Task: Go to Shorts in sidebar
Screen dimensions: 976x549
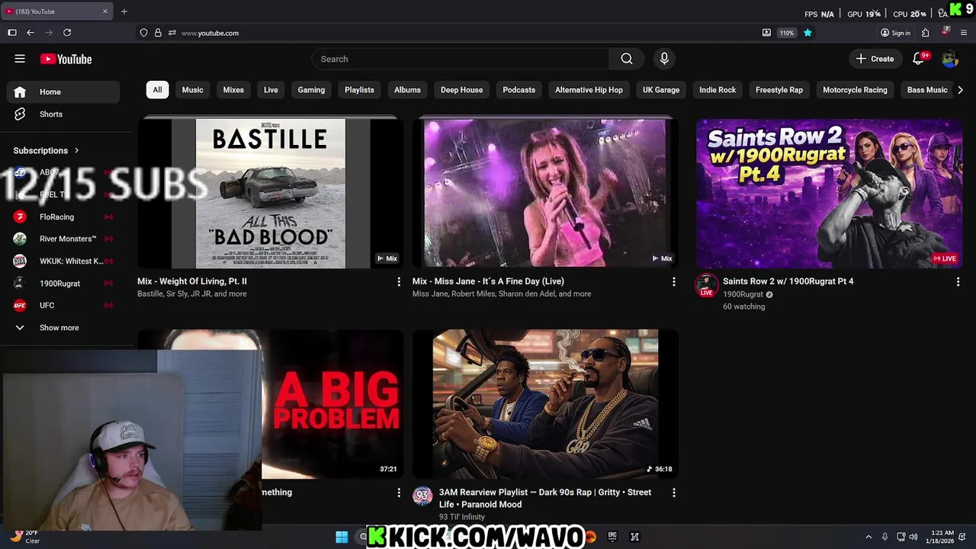Action: click(63, 114)
